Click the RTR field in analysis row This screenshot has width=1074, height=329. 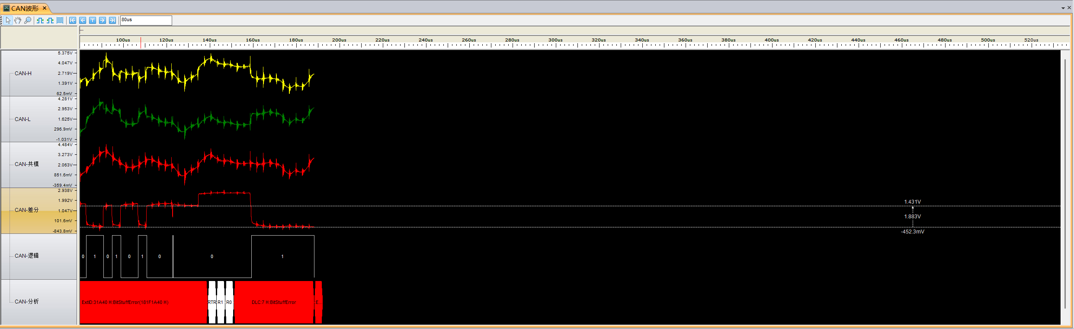(212, 302)
